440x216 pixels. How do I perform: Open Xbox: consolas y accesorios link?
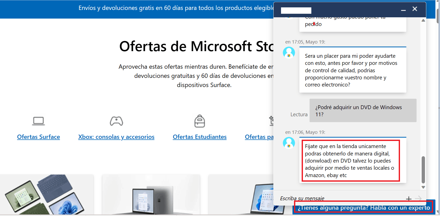(x=116, y=137)
